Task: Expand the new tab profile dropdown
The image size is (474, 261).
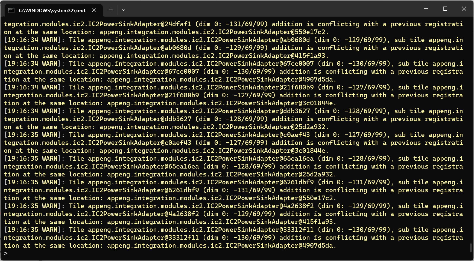Action: click(124, 10)
